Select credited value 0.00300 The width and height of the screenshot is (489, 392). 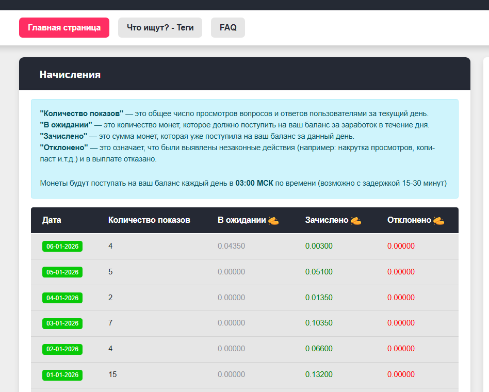[319, 246]
